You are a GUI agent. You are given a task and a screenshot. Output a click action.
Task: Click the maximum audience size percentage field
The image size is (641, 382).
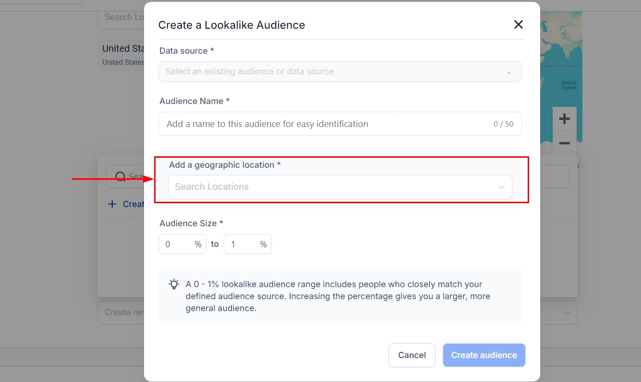pos(243,244)
